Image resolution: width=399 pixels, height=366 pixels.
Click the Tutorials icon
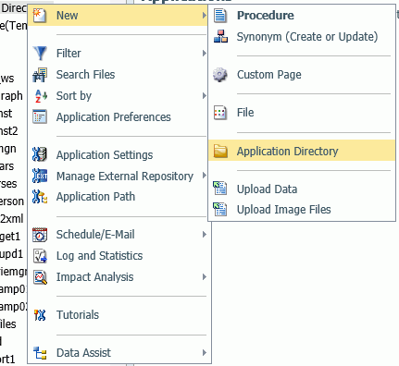click(40, 315)
